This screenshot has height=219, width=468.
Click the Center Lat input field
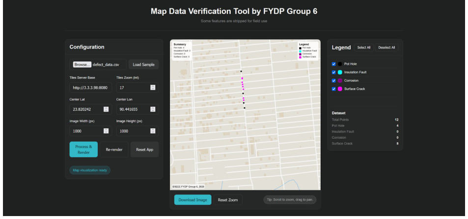[x=91, y=109]
